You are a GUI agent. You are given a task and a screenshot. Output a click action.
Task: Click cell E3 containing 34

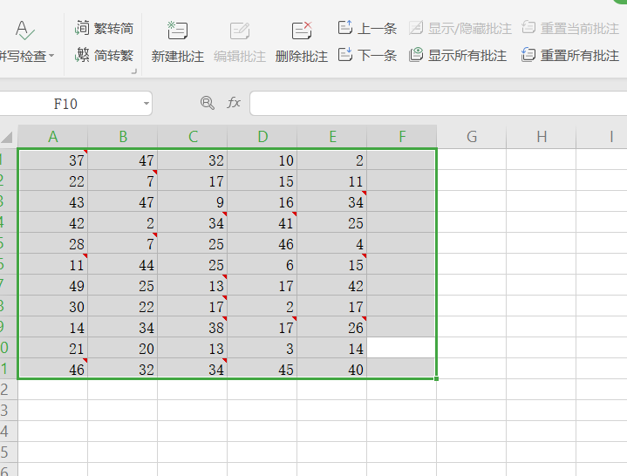coord(332,201)
